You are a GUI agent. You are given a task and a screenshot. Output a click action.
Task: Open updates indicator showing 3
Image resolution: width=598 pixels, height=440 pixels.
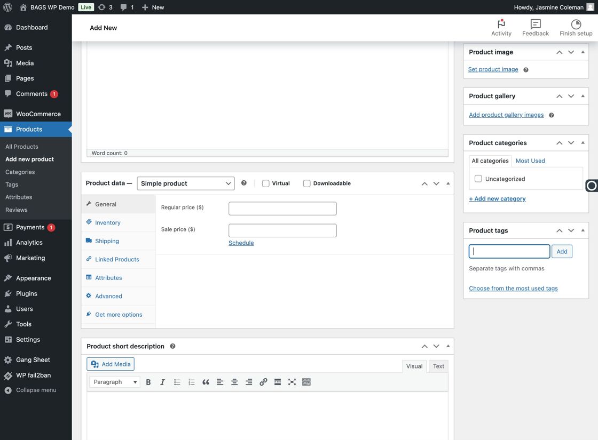coord(105,7)
